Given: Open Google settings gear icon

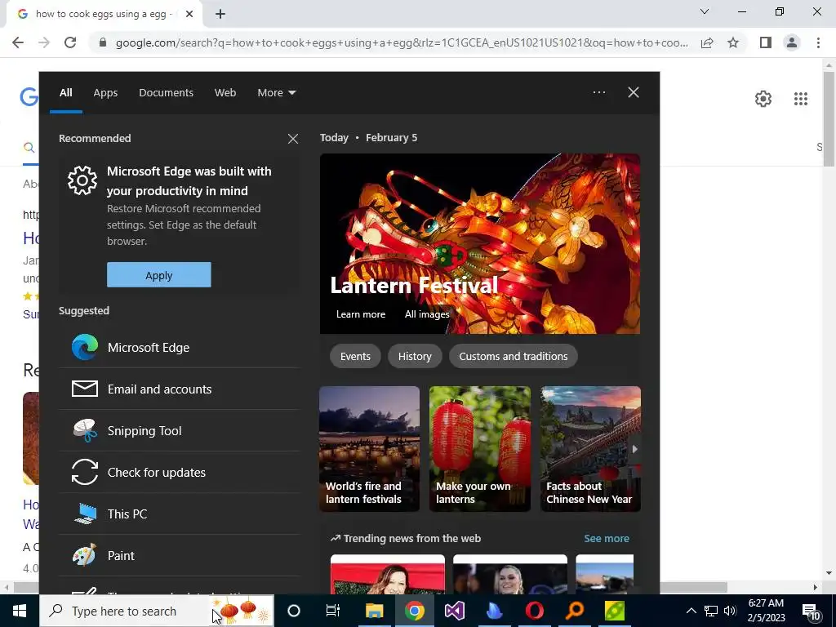Looking at the screenshot, I should (763, 99).
